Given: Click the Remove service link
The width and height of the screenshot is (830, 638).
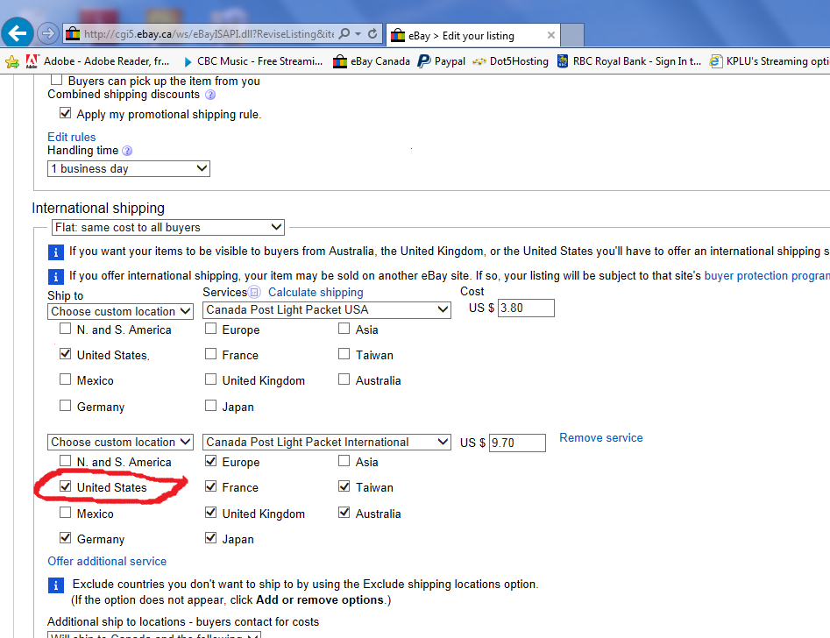Looking at the screenshot, I should (600, 437).
